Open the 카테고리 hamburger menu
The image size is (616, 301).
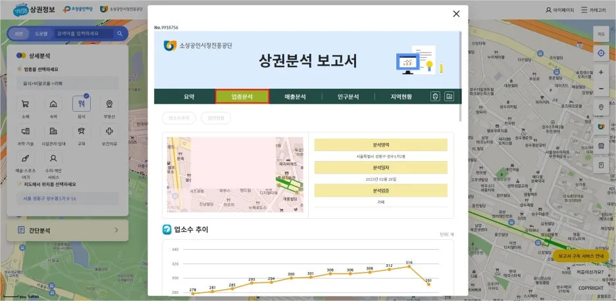click(594, 10)
